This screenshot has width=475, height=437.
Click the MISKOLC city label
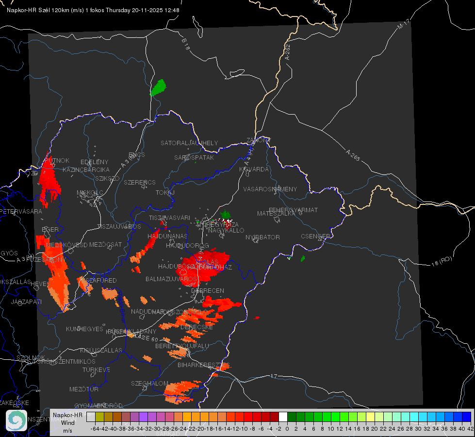click(90, 193)
